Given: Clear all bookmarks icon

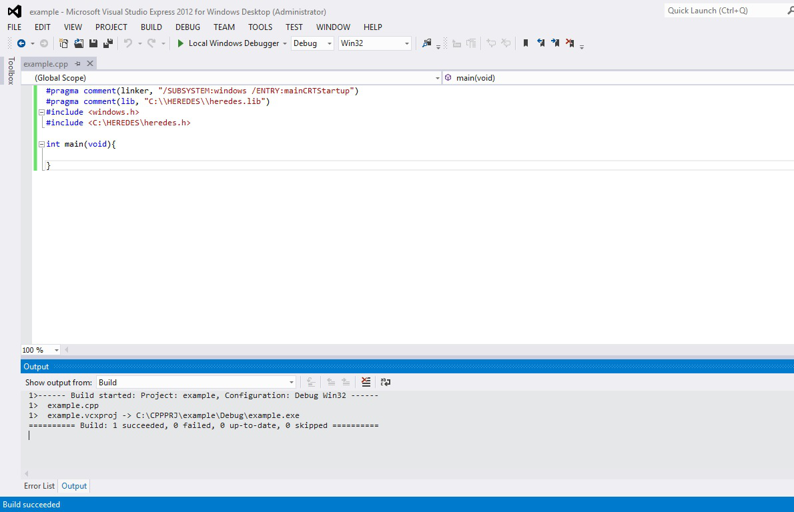Looking at the screenshot, I should tap(570, 43).
